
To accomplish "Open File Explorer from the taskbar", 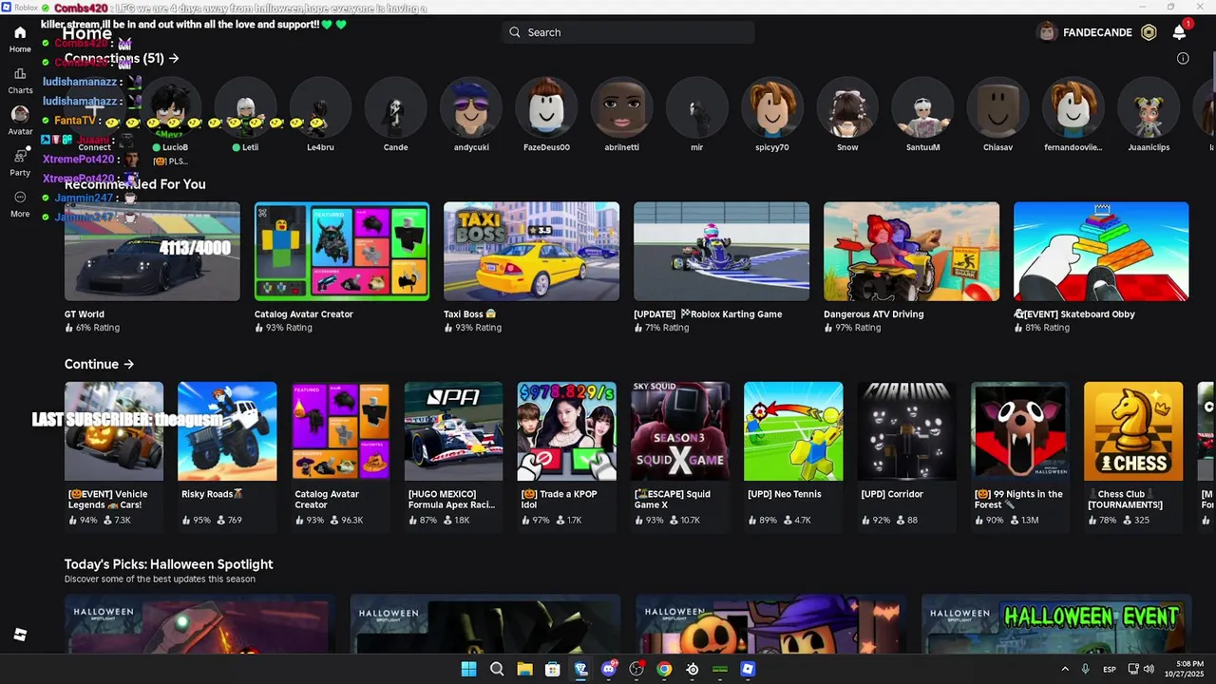I will coord(524,669).
